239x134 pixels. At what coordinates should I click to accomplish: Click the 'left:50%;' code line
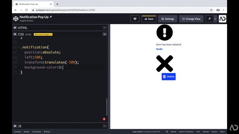(33, 57)
